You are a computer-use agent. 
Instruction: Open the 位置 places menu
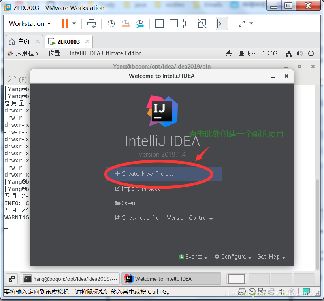55,53
